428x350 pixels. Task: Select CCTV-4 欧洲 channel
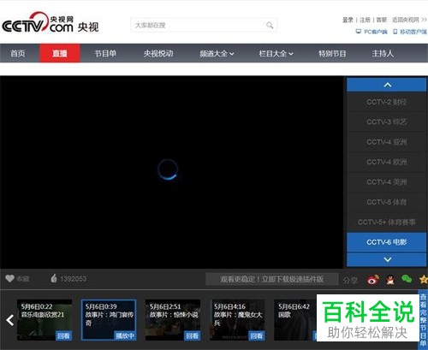387,162
